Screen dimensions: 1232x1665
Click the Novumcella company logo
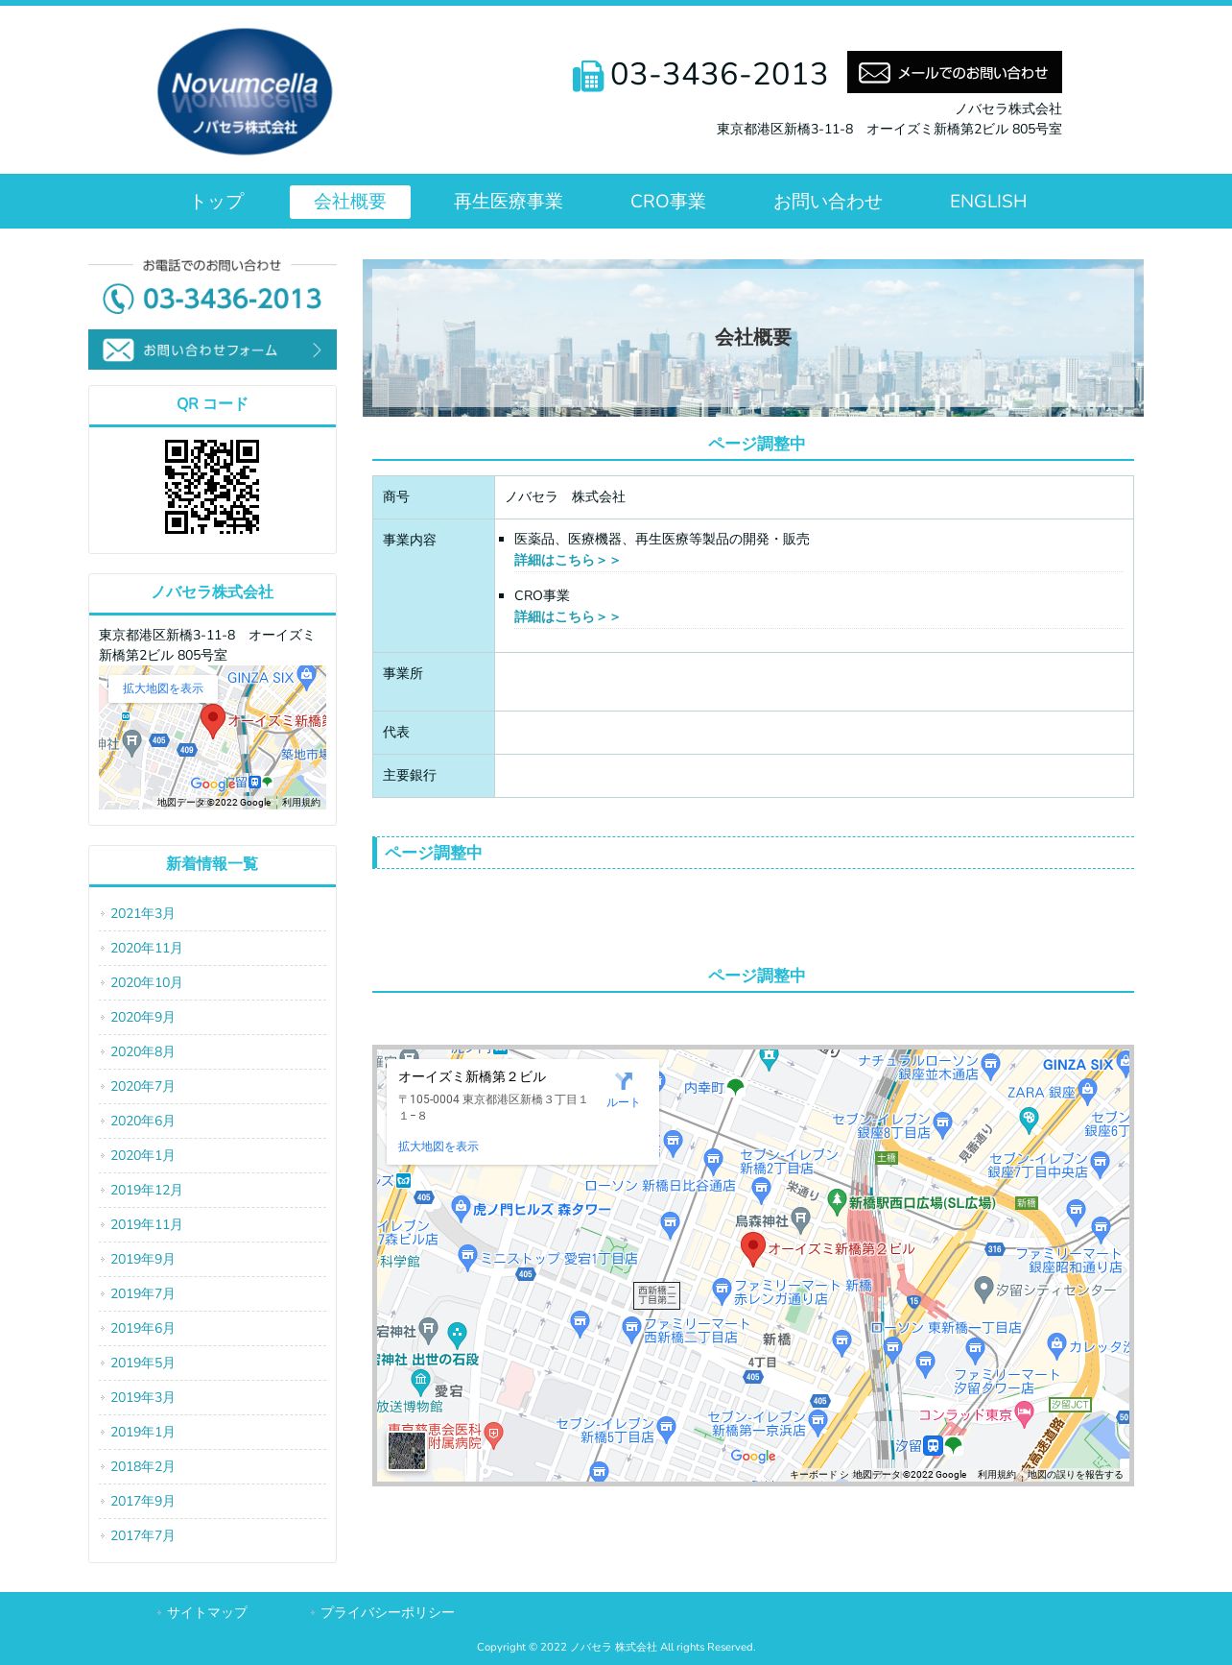pos(245,91)
